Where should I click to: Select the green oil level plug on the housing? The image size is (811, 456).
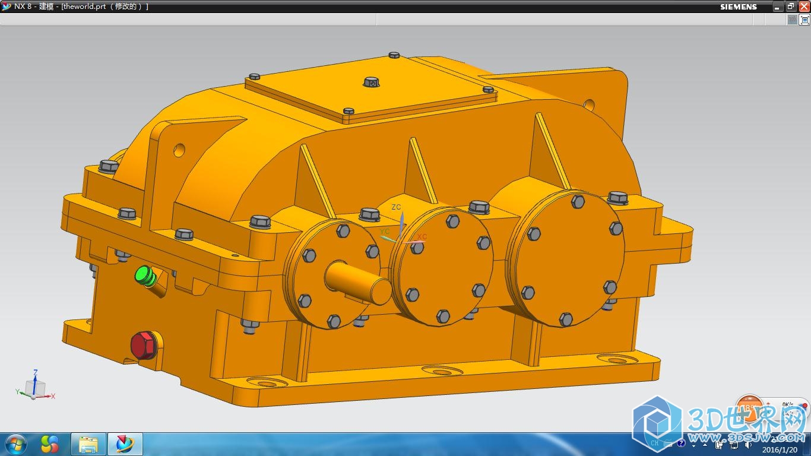[145, 276]
